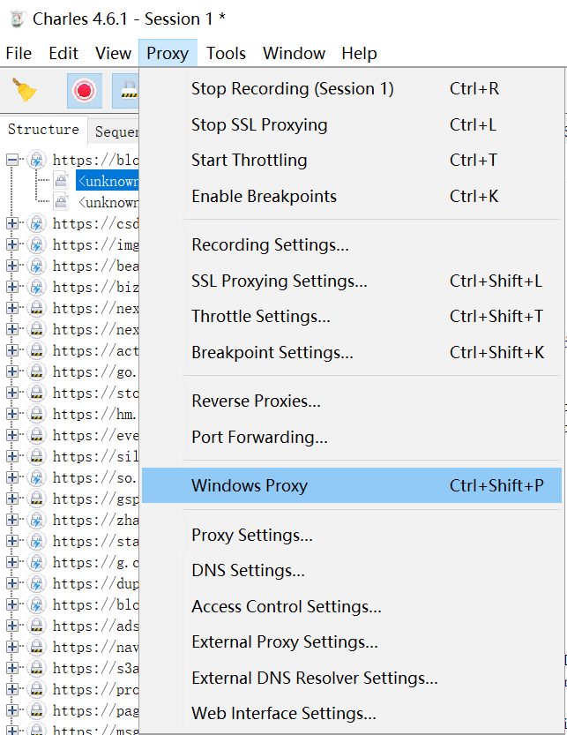This screenshot has height=735, width=567.
Task: Open Port Forwarding...
Action: coord(352,438)
